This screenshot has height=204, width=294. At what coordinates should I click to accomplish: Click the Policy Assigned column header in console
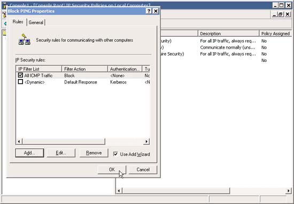click(x=275, y=34)
